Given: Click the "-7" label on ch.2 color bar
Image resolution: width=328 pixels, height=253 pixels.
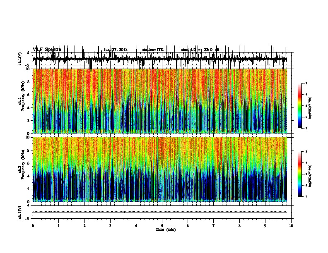Looking at the screenshot, I should point(305,196).
